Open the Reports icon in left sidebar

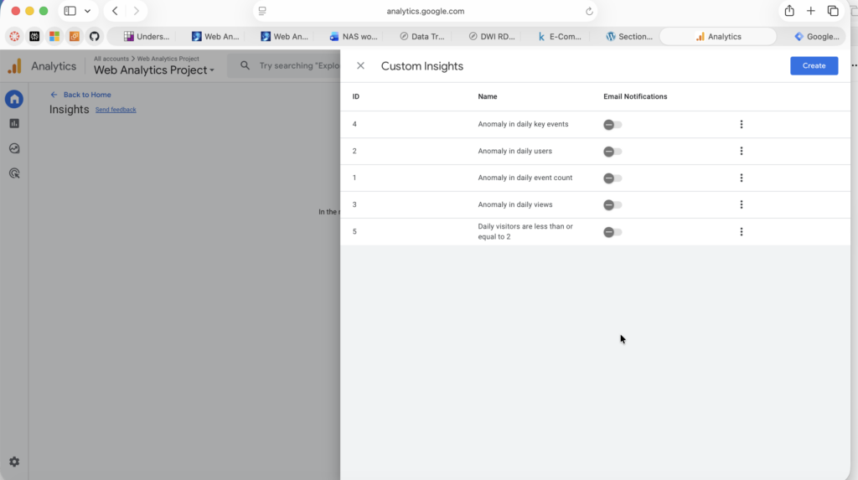pyautogui.click(x=14, y=124)
